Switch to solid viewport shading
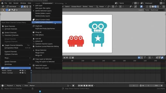The image size is (166, 93). [153, 6]
